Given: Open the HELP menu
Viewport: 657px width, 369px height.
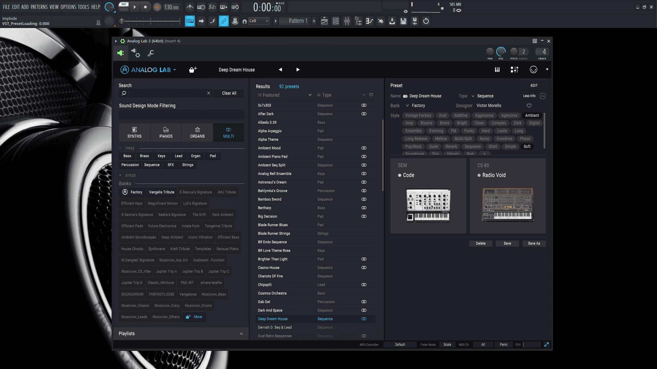Looking at the screenshot, I should click(x=95, y=7).
